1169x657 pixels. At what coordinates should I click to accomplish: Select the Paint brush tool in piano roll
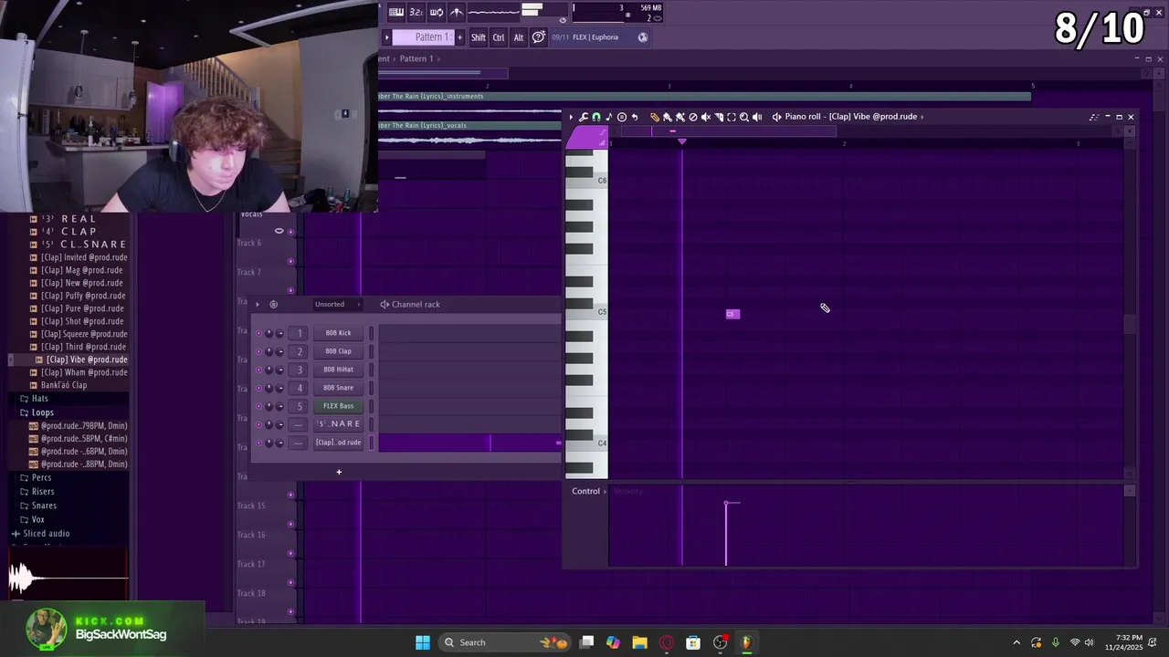tap(667, 117)
